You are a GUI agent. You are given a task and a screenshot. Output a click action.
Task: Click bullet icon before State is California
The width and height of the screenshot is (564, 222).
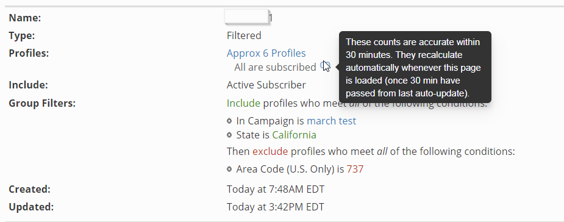pos(229,135)
